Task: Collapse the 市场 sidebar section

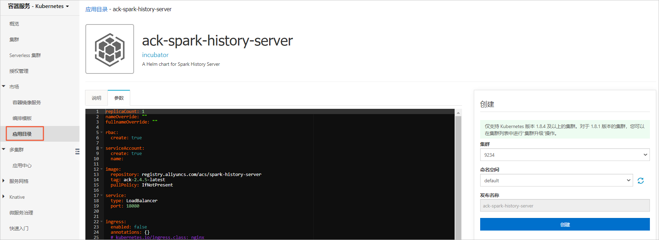Action: coord(3,86)
